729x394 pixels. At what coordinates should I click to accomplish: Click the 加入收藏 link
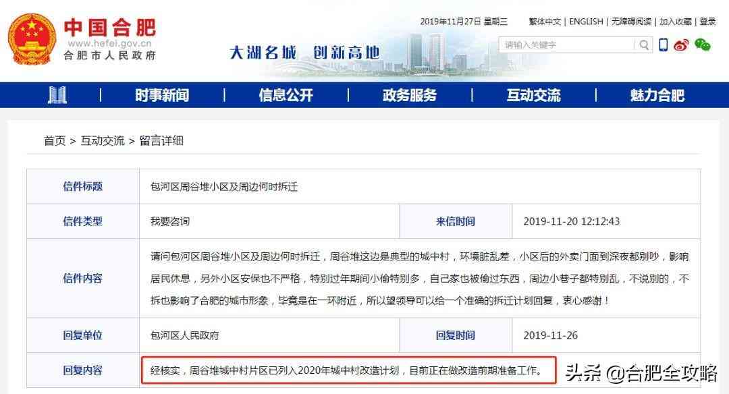[676, 22]
